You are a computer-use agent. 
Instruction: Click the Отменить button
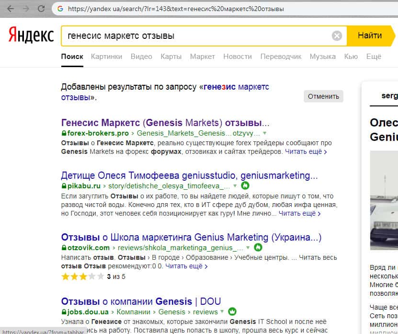323,96
